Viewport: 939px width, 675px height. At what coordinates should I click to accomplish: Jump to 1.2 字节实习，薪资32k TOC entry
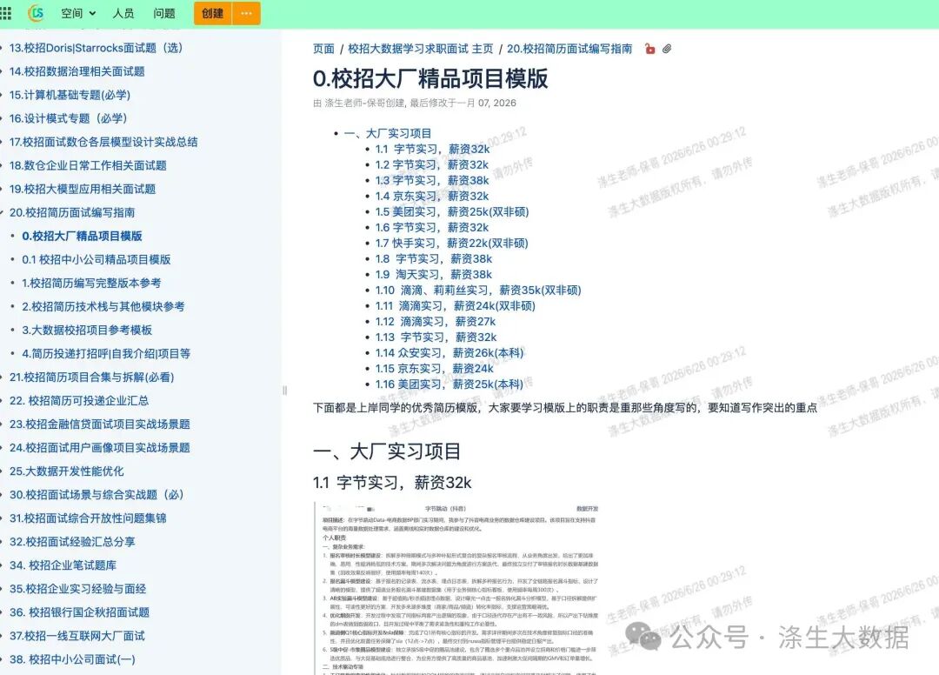click(432, 164)
